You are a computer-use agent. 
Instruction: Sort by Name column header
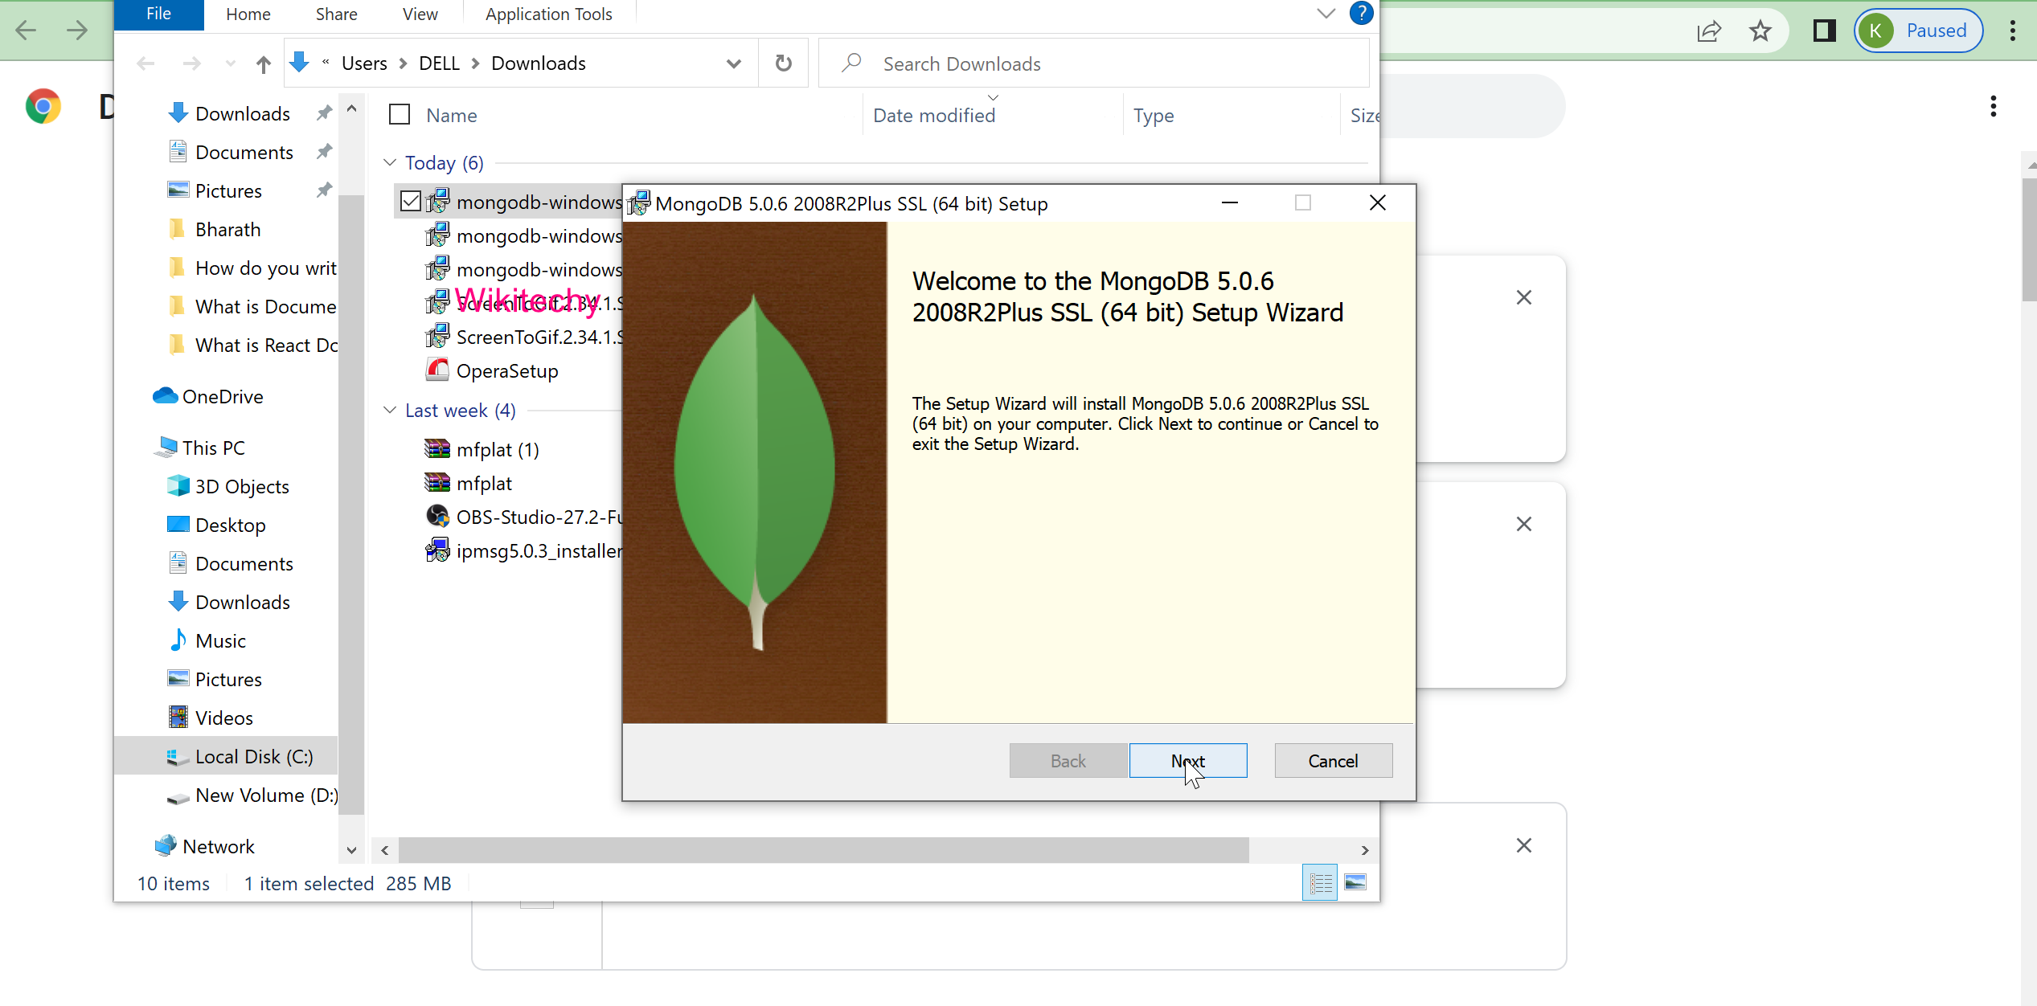point(451,116)
